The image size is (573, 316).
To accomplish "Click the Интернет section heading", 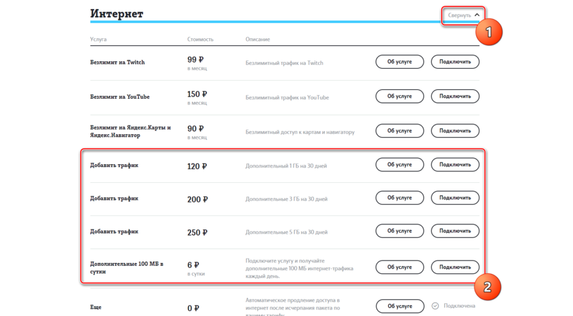I will [117, 13].
